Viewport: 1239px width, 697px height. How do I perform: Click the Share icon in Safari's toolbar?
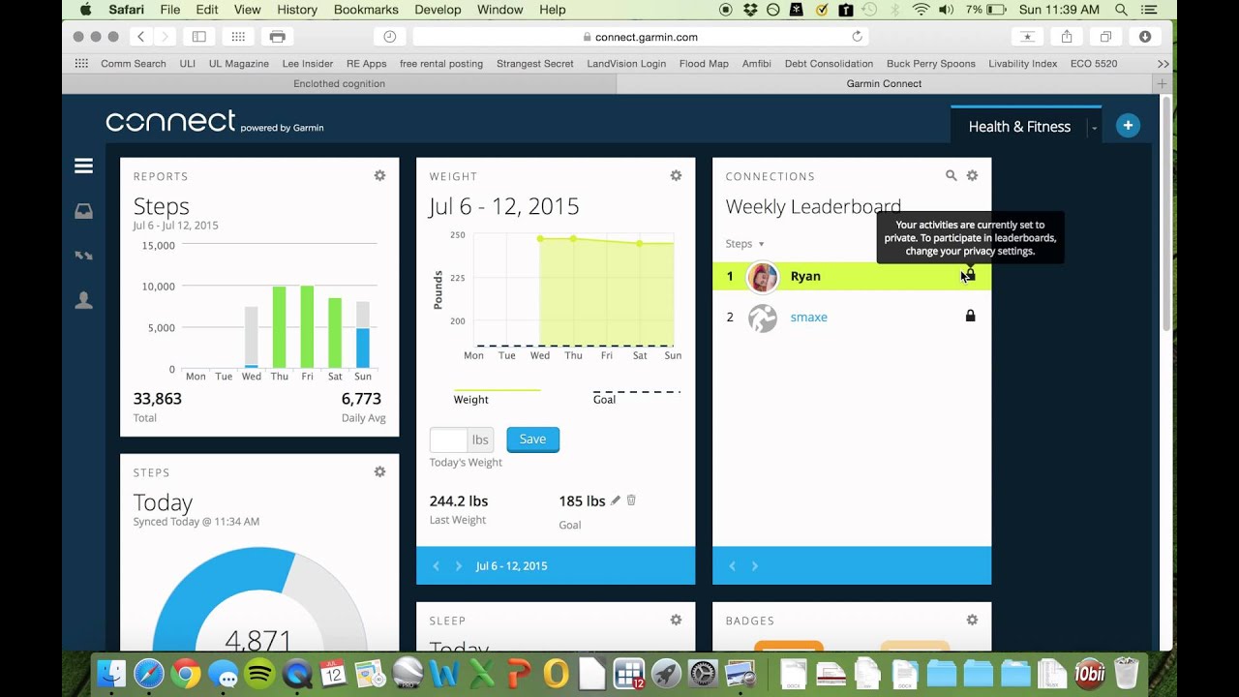pos(1067,37)
